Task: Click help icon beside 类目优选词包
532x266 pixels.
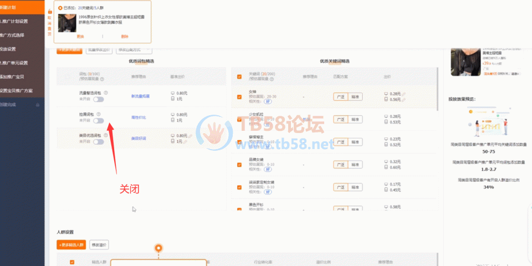Action: click(106, 135)
